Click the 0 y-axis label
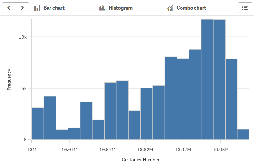Screen dimensions: 254x168 click(x=25, y=140)
